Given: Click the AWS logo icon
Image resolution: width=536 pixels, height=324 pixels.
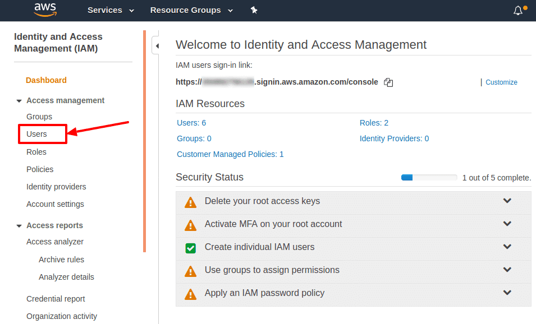Looking at the screenshot, I should tap(45, 10).
